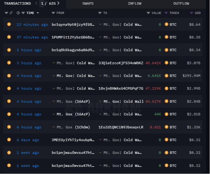Open recipient address 3JQieEzccKjFS34oW8KZ
This screenshot has height=174, width=210.
121,63
